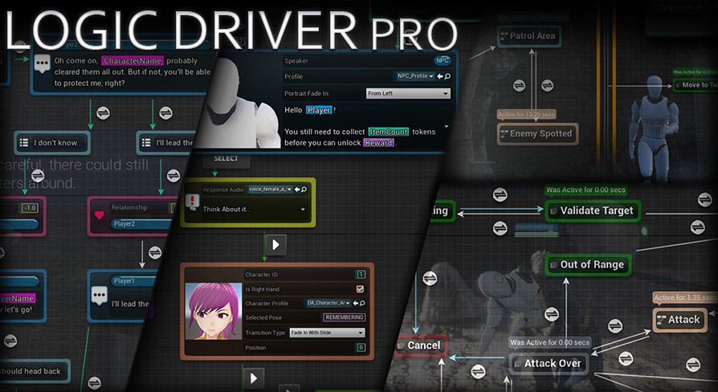Select the Validate Target state node

tap(593, 211)
